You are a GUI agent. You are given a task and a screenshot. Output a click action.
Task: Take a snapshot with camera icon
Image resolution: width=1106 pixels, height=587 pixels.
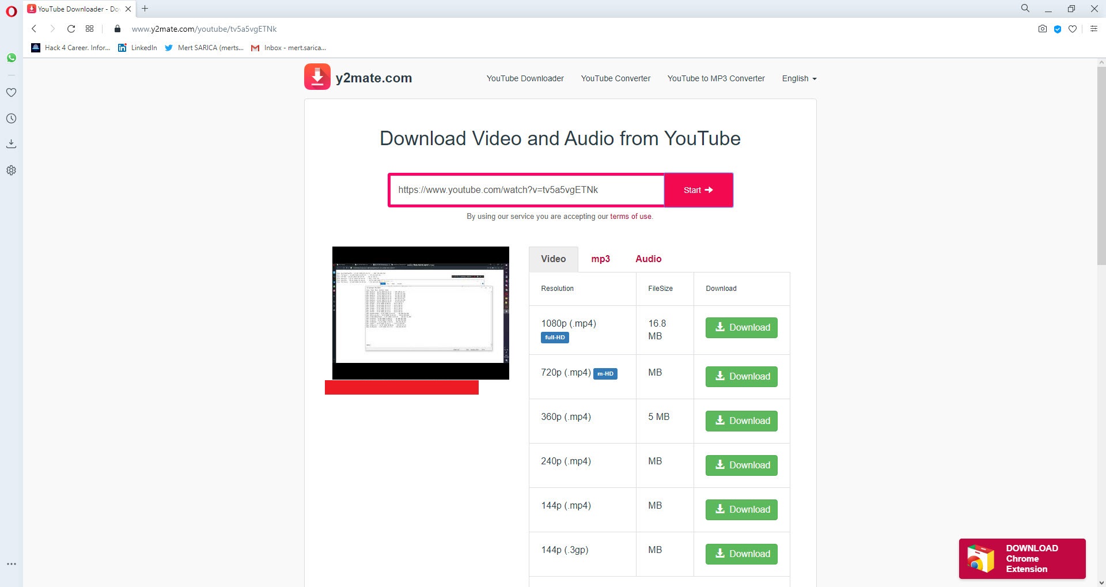click(x=1042, y=29)
